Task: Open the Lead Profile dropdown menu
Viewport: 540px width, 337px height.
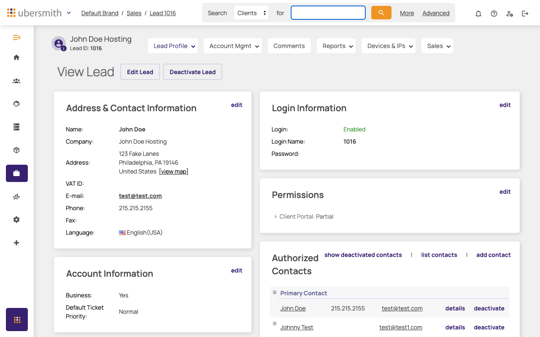Action: [173, 46]
